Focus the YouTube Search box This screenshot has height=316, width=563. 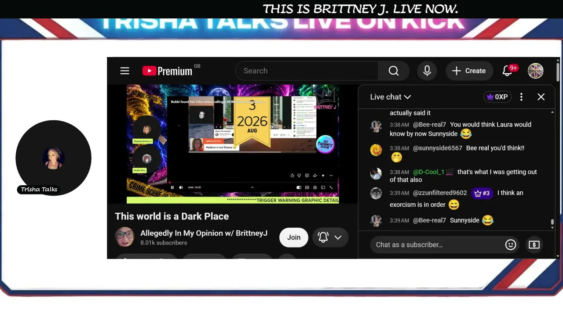307,71
